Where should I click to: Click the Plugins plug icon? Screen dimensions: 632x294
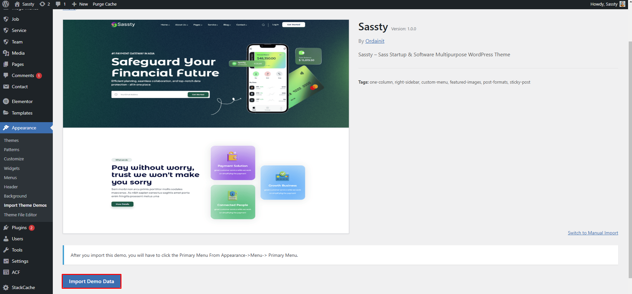pos(6,227)
